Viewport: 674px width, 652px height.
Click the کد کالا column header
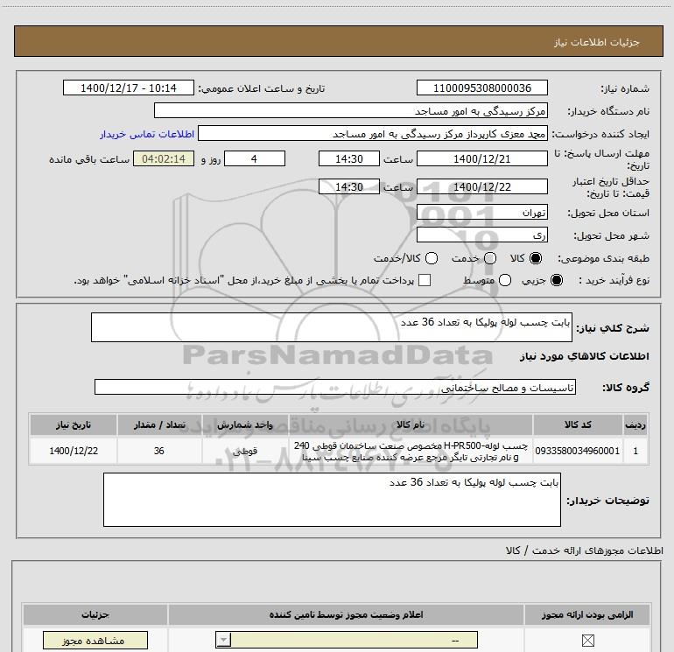(x=578, y=424)
